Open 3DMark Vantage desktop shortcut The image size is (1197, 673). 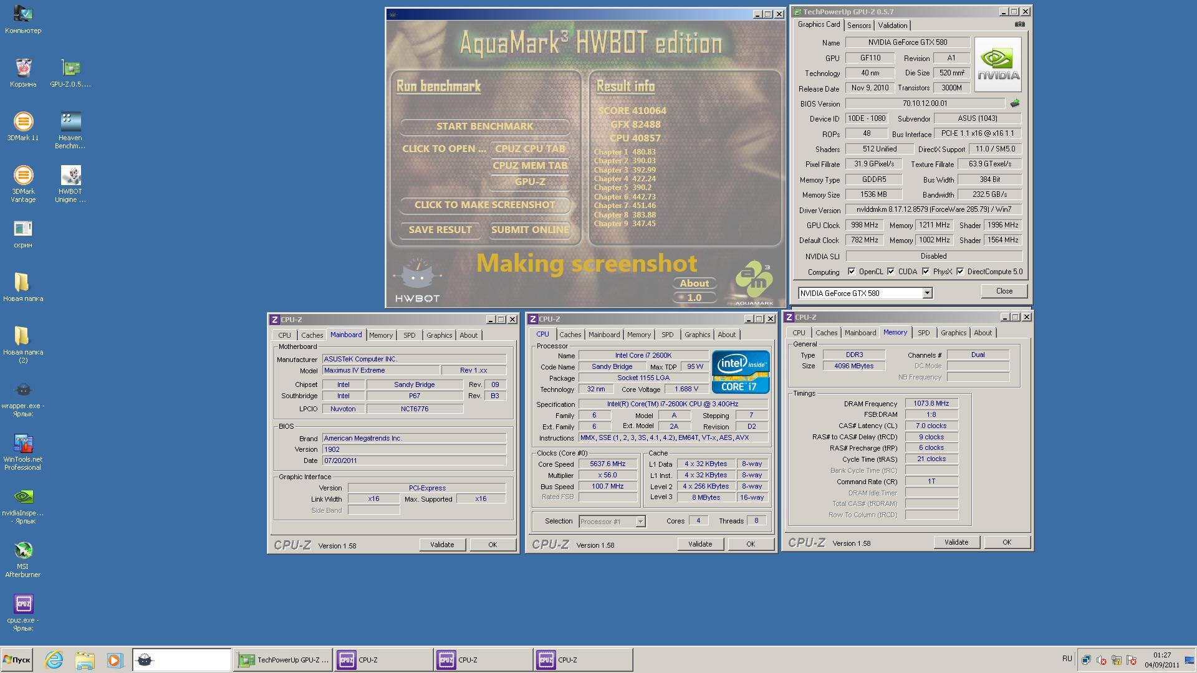(x=23, y=184)
